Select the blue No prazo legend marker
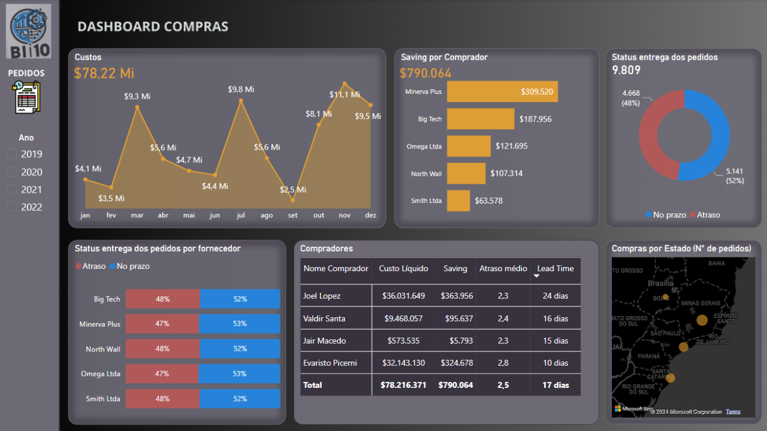 coord(649,215)
